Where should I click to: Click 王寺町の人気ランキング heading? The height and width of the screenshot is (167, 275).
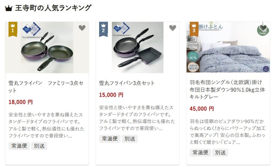point(53,8)
